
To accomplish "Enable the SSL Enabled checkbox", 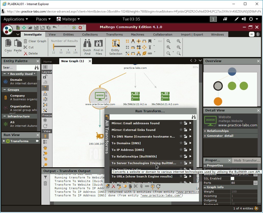I will click(x=232, y=178).
